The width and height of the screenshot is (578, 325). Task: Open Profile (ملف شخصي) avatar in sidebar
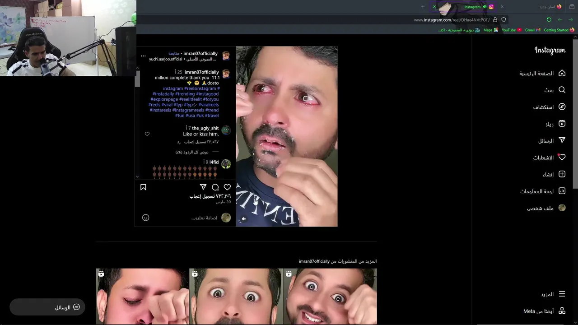coord(562,208)
